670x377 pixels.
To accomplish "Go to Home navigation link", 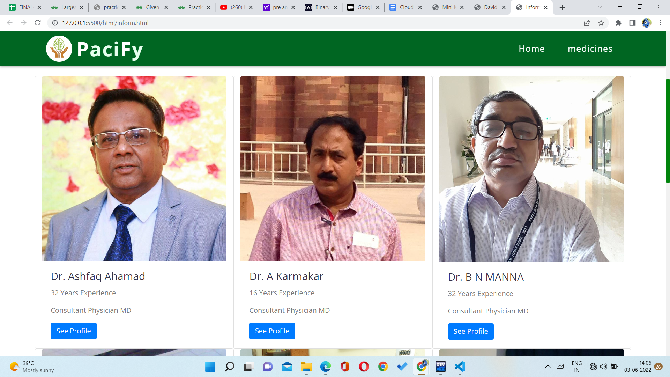I will coord(531,49).
